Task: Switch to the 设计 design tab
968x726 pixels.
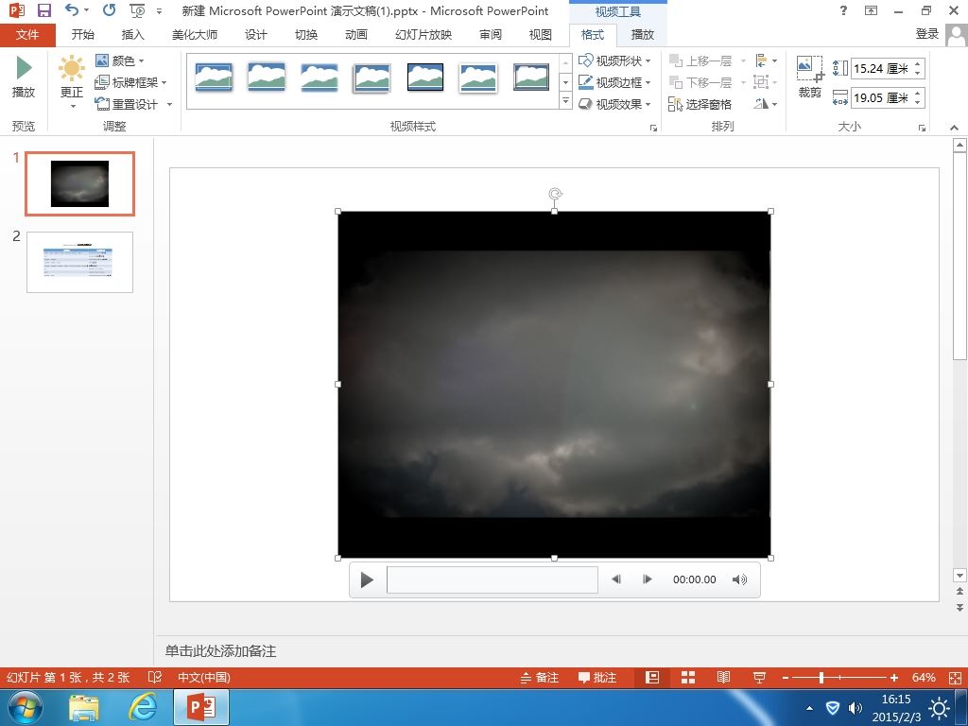Action: pos(255,35)
